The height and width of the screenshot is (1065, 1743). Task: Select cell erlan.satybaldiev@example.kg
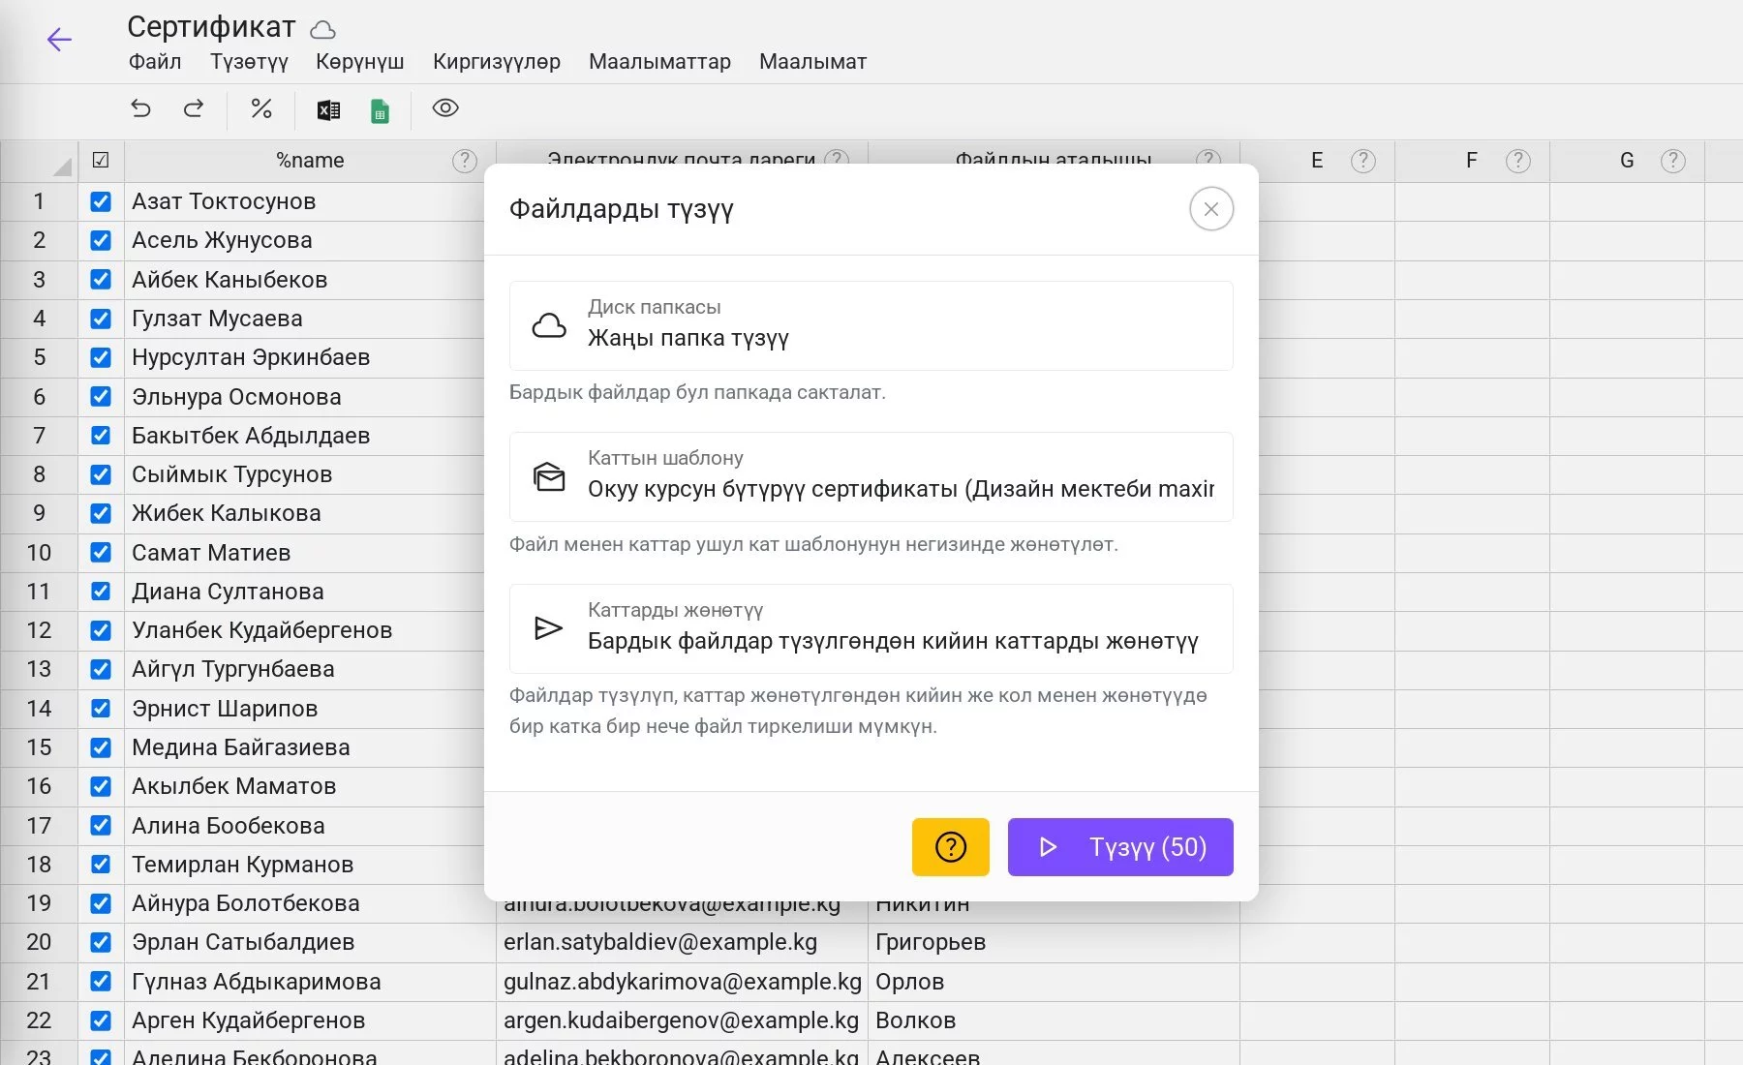click(682, 942)
